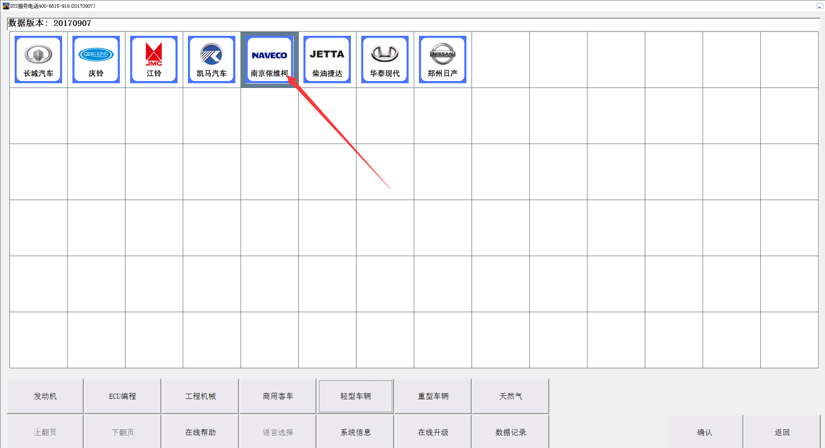Switch to 工程机械 category

click(x=200, y=396)
